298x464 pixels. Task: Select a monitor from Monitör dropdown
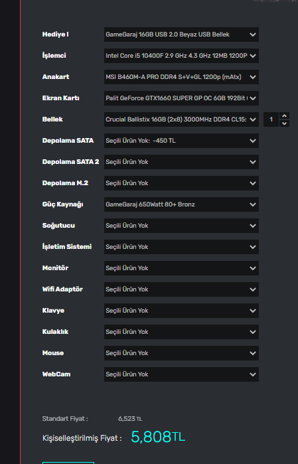181,268
